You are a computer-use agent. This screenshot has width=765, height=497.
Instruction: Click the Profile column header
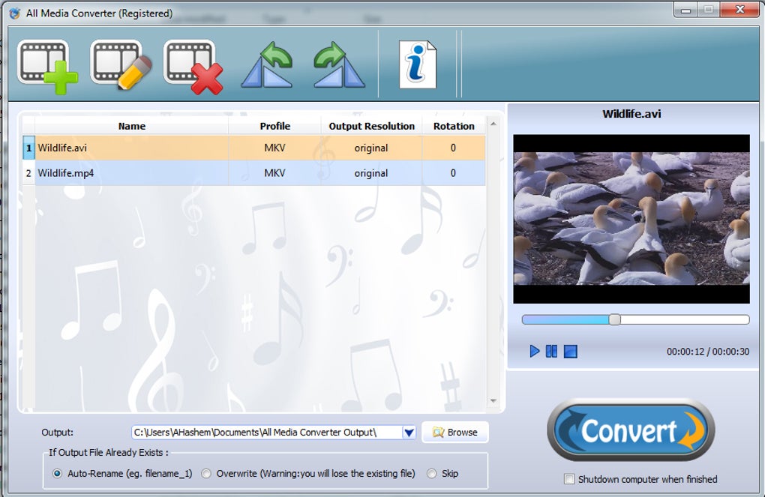(274, 127)
